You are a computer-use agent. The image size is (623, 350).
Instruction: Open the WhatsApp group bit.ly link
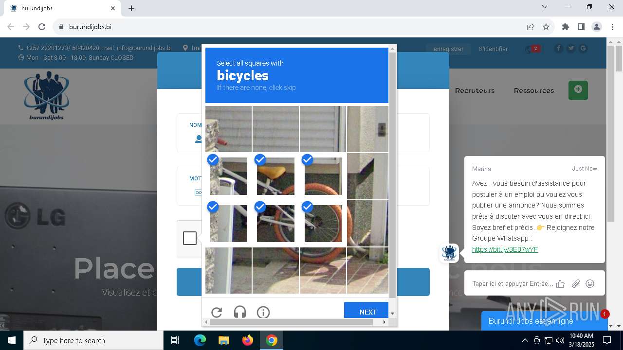tap(505, 249)
